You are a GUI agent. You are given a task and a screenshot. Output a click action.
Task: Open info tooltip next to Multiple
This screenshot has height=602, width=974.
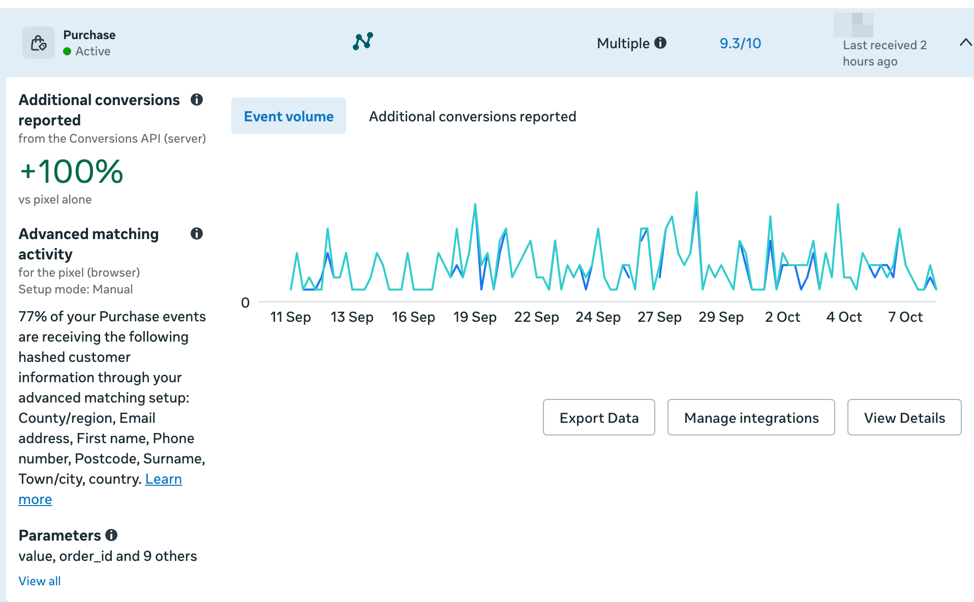(660, 43)
